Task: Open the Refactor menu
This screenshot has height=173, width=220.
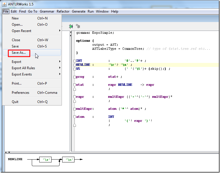Action: tap(63, 11)
